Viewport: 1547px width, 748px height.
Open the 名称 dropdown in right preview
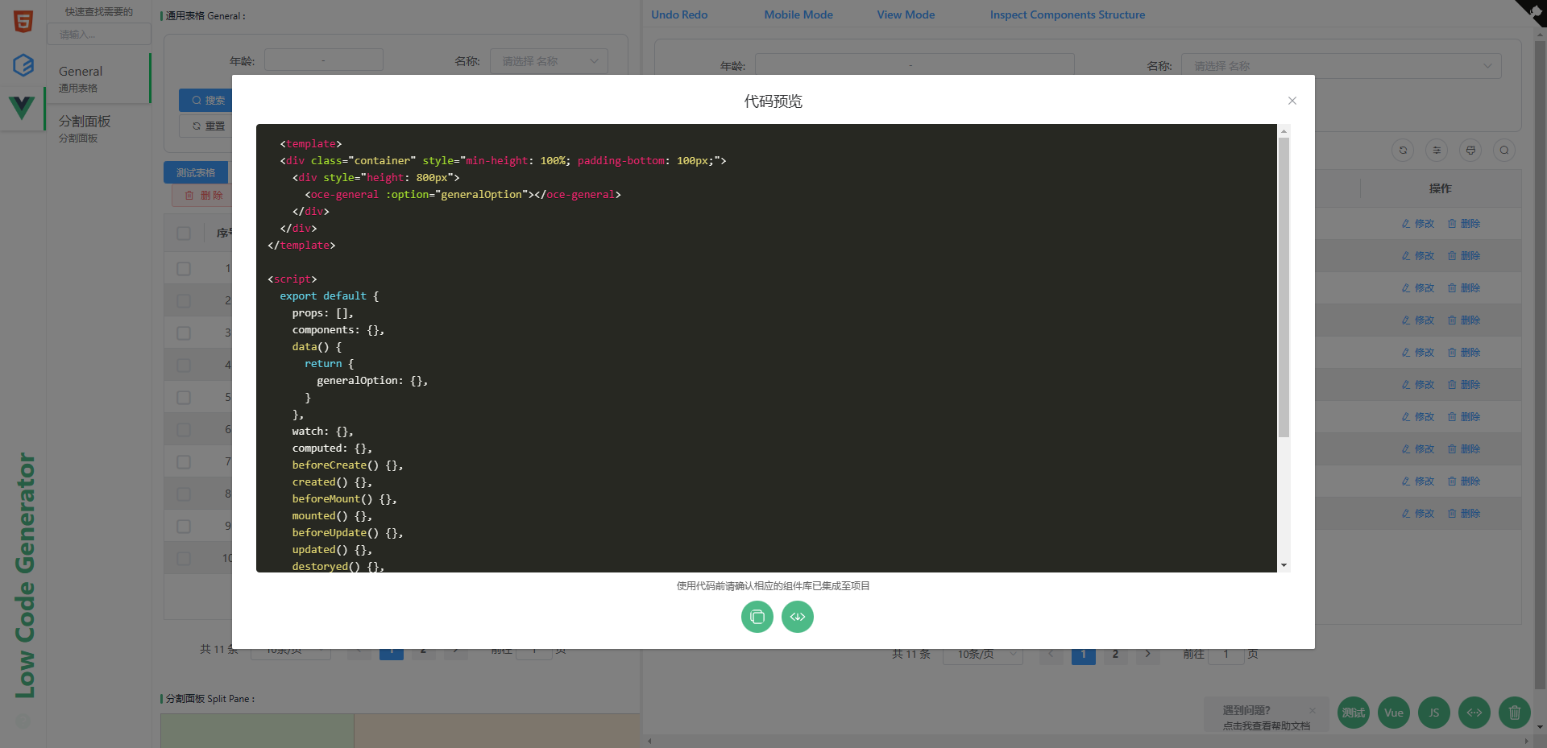(x=1341, y=66)
